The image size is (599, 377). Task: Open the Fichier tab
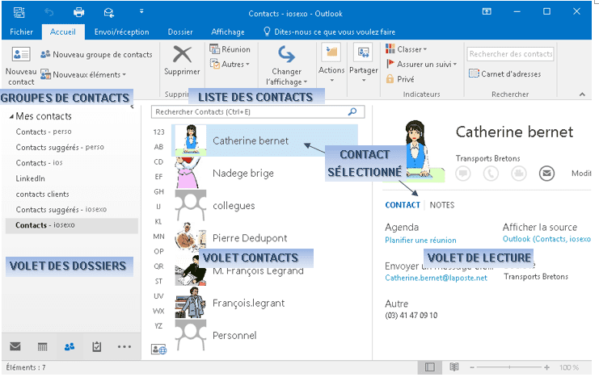click(21, 32)
